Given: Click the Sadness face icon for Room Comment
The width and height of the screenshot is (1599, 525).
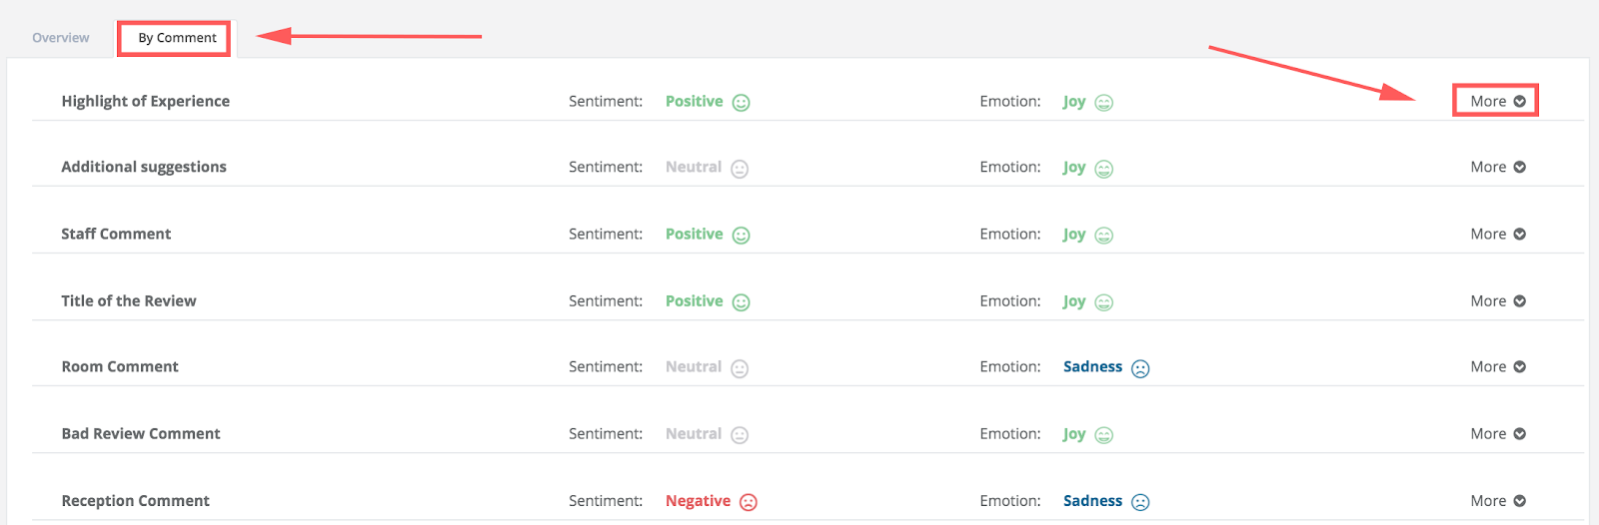Looking at the screenshot, I should pyautogui.click(x=1140, y=368).
